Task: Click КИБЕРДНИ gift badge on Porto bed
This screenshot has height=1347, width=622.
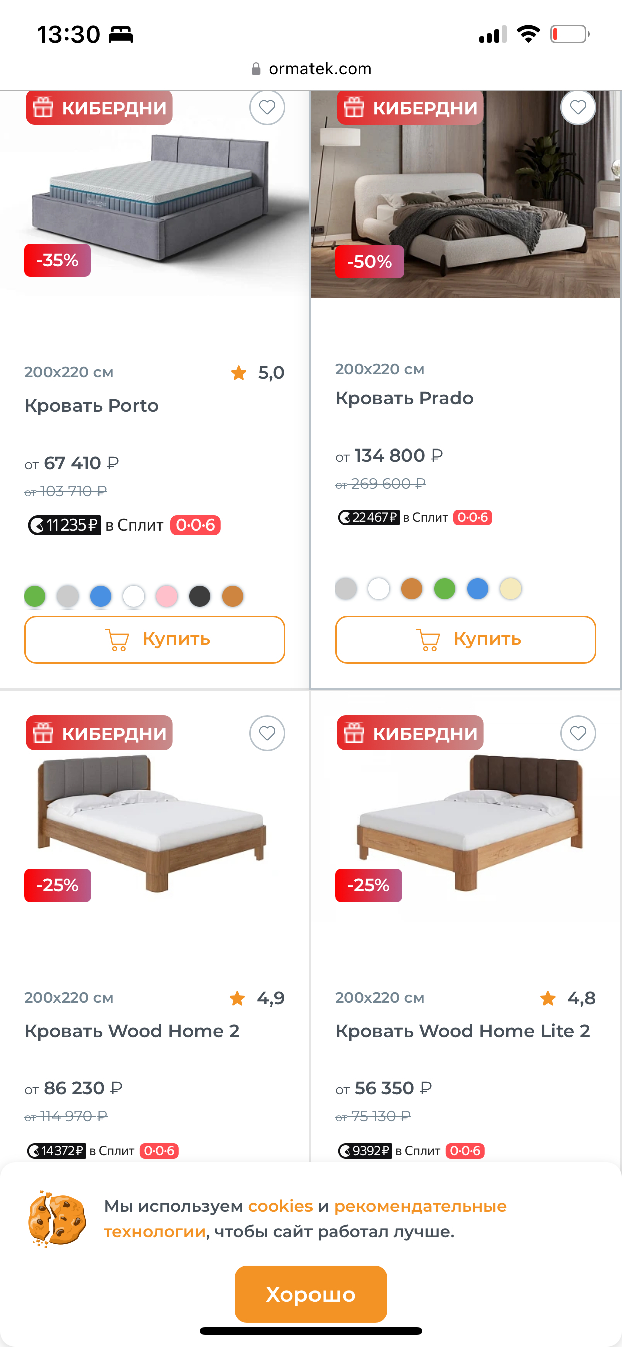Action: 99,108
